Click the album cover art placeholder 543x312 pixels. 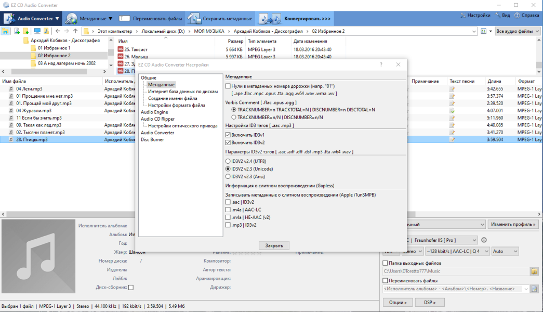coord(38,256)
